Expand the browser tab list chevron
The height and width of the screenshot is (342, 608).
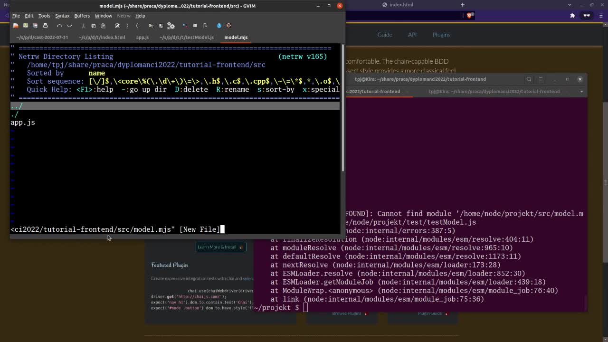570,5
